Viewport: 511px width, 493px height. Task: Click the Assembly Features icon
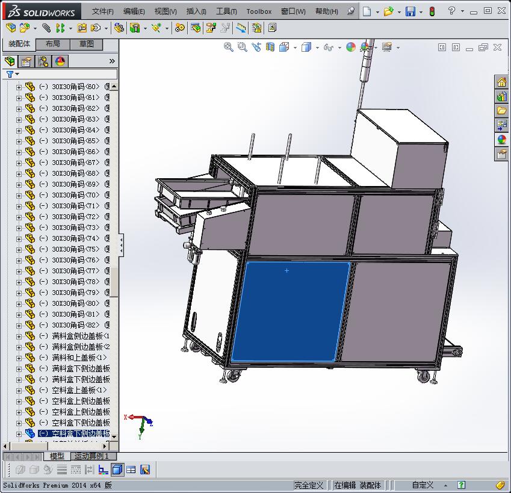click(135, 28)
